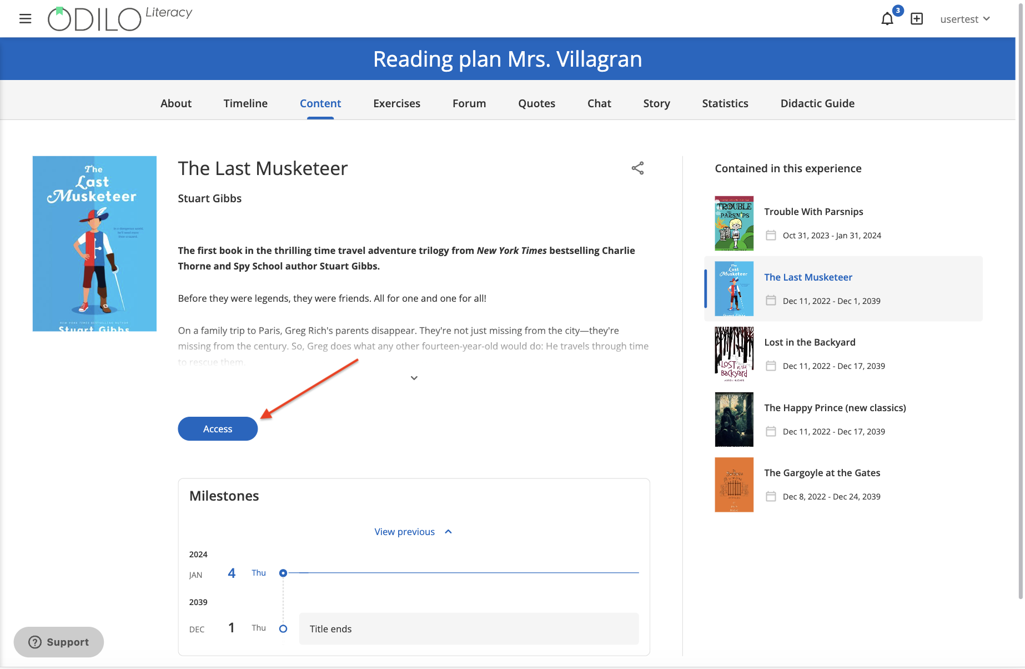Image resolution: width=1025 pixels, height=669 pixels.
Task: Open Lost in the Backyard thumbnail
Action: (734, 354)
